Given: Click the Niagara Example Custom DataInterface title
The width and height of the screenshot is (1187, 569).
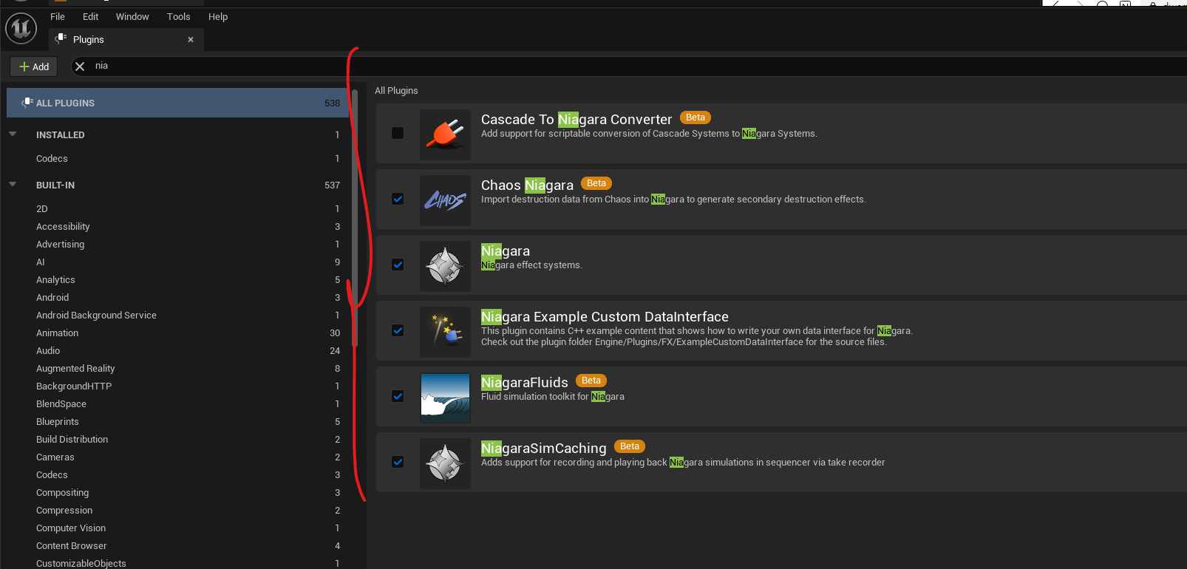Looking at the screenshot, I should (605, 316).
